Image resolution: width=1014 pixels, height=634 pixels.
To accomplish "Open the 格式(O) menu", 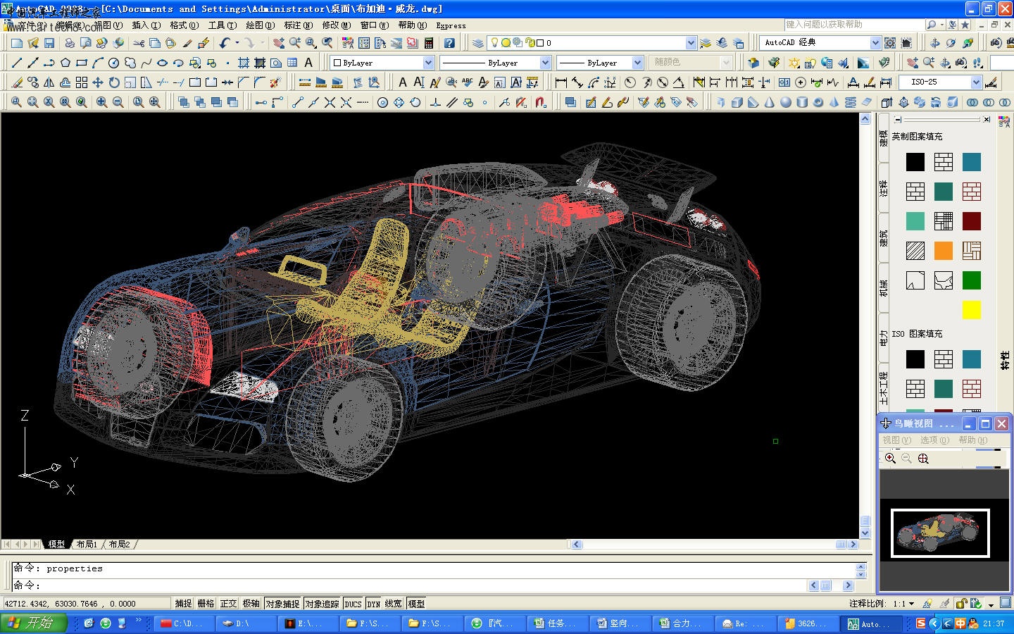I will 184,25.
